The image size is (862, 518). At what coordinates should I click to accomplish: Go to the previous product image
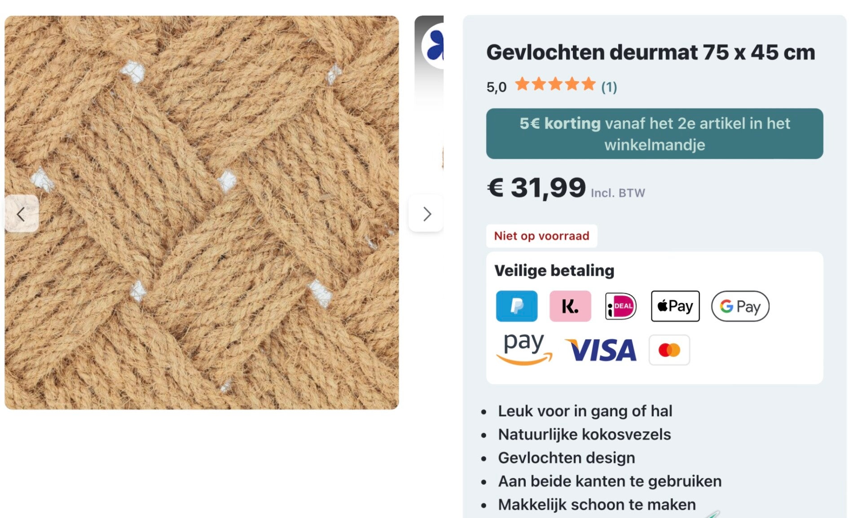coord(21,213)
